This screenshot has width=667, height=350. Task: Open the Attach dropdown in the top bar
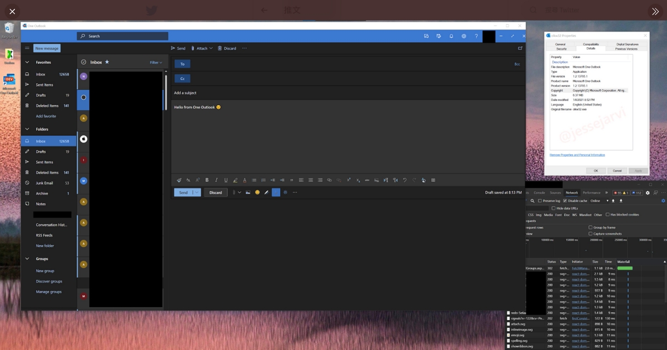coord(212,48)
